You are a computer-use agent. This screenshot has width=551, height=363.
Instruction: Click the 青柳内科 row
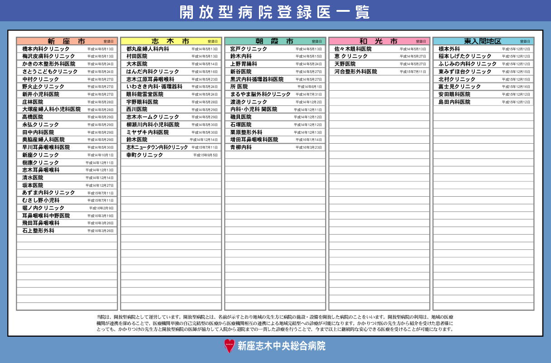275,147
